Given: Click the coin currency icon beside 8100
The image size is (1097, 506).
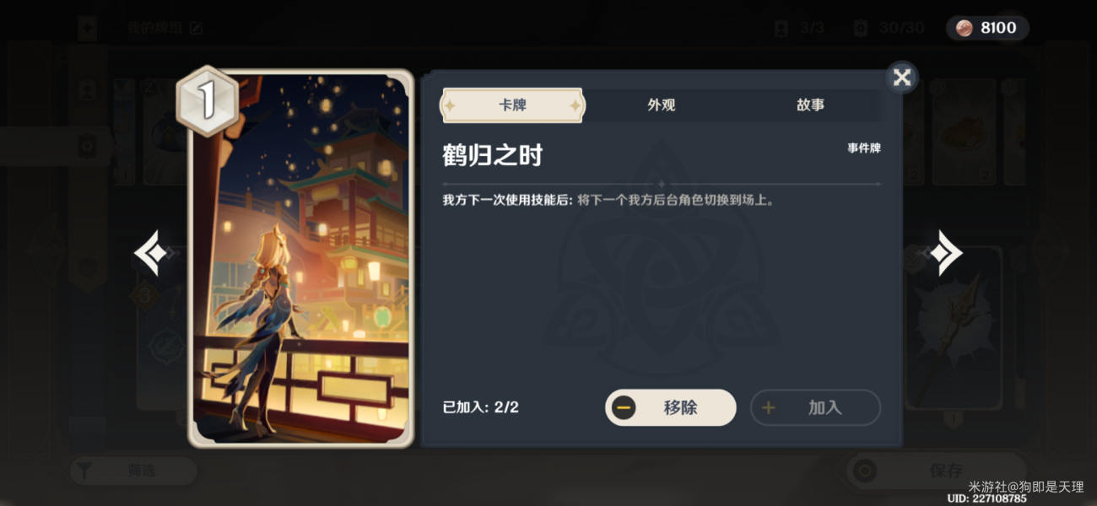Looking at the screenshot, I should (x=963, y=28).
